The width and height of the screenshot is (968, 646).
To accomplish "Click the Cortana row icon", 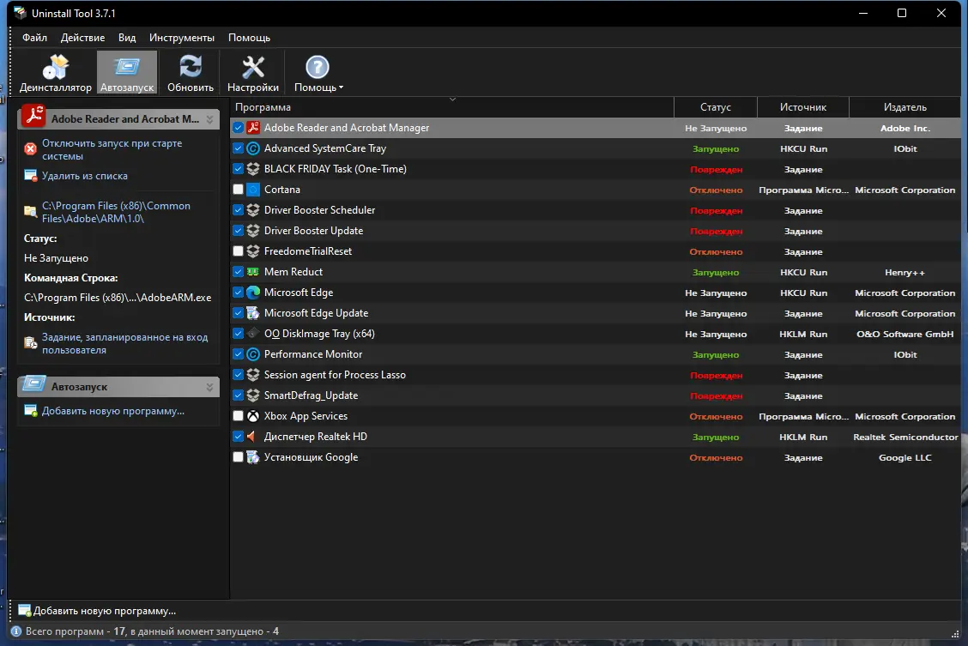I will (x=253, y=190).
